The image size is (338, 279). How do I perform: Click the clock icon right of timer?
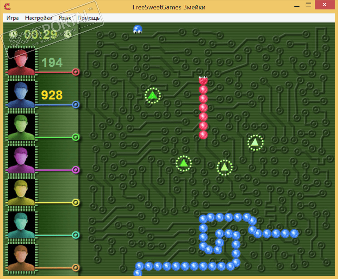pos(68,34)
